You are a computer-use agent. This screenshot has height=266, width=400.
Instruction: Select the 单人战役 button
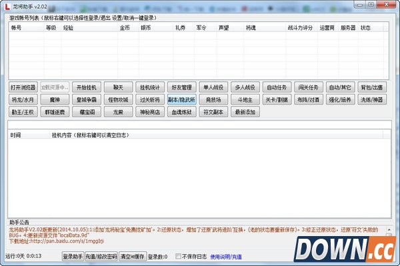pos(213,87)
